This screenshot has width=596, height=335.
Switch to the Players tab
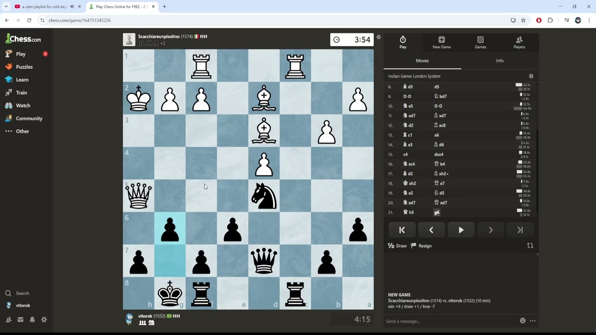[x=519, y=42]
